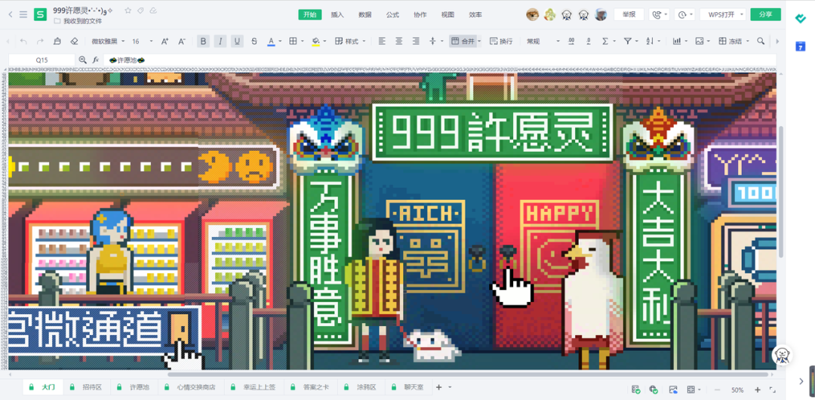The width and height of the screenshot is (815, 400).
Task: Select the format painter icon
Action: (x=57, y=41)
